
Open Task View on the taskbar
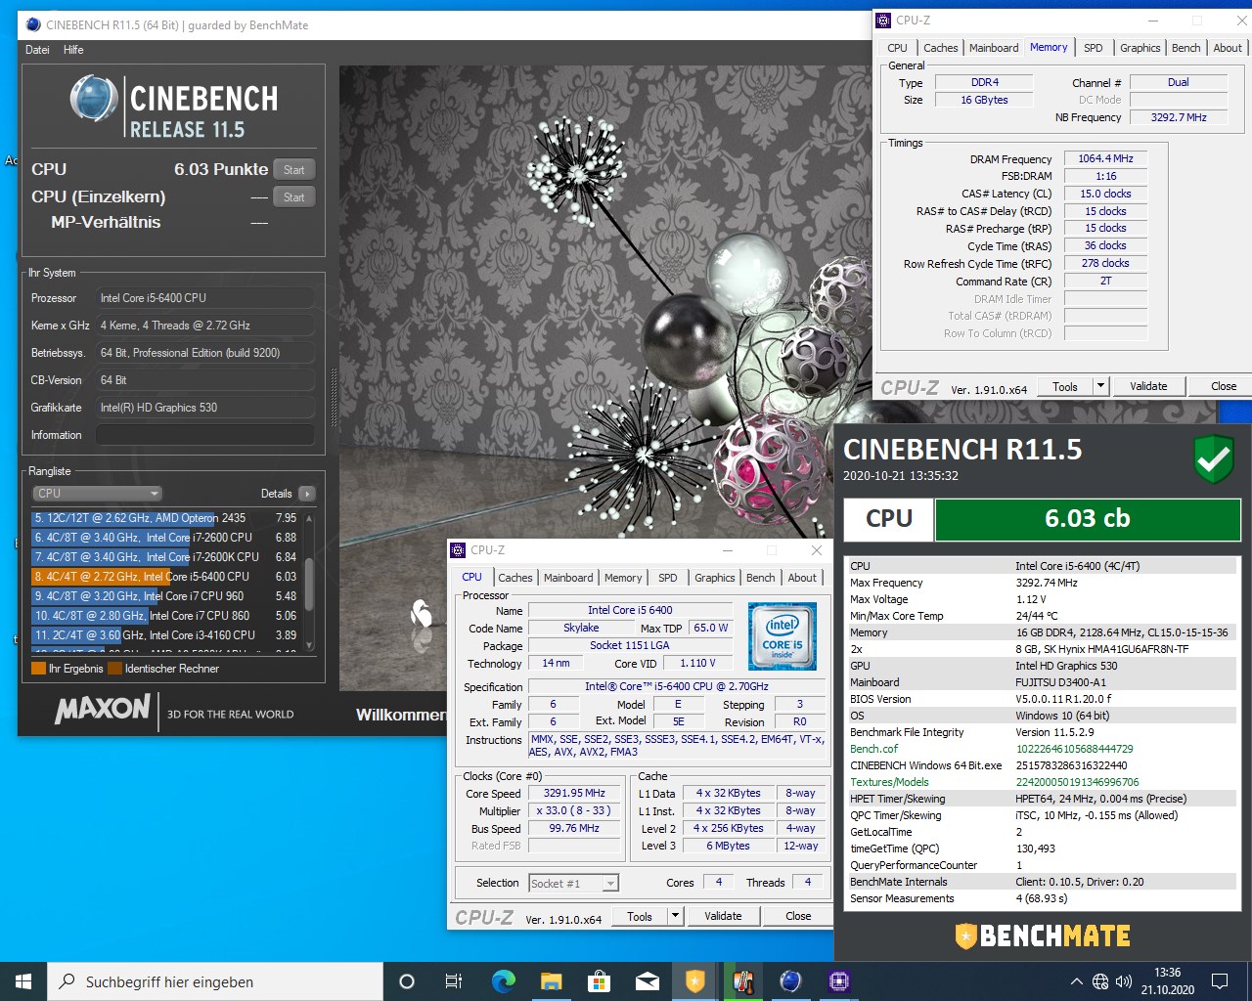(454, 981)
